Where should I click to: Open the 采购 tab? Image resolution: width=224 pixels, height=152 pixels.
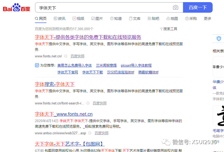pyautogui.click(x=191, y=19)
